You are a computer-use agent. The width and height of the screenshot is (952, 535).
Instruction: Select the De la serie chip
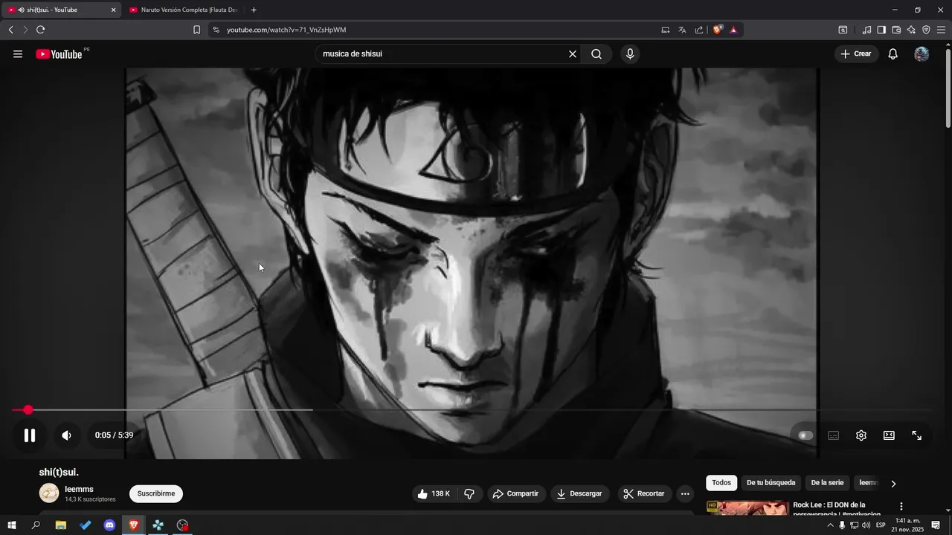[827, 483]
